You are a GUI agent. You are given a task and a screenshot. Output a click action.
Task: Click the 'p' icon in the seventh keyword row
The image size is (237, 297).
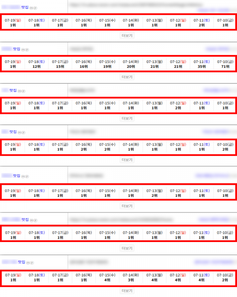point(32,263)
